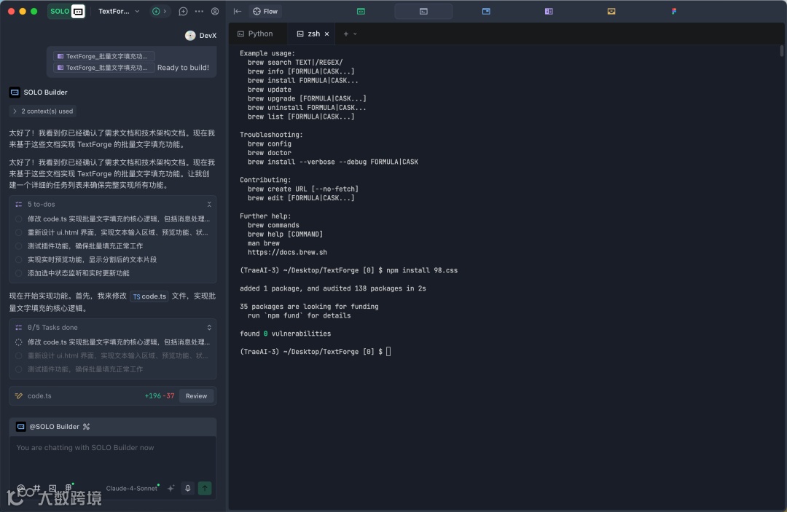Click the found 0 vulnerabilities line
The height and width of the screenshot is (512, 787).
(285, 334)
